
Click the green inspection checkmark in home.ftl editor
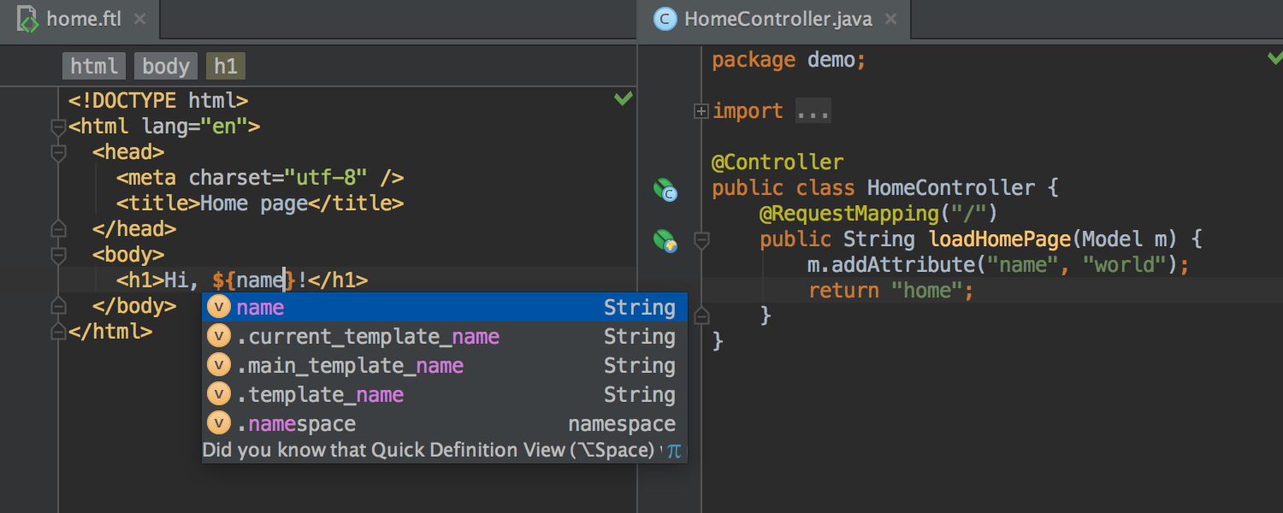pos(624,97)
